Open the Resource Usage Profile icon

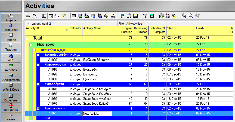point(100,16)
